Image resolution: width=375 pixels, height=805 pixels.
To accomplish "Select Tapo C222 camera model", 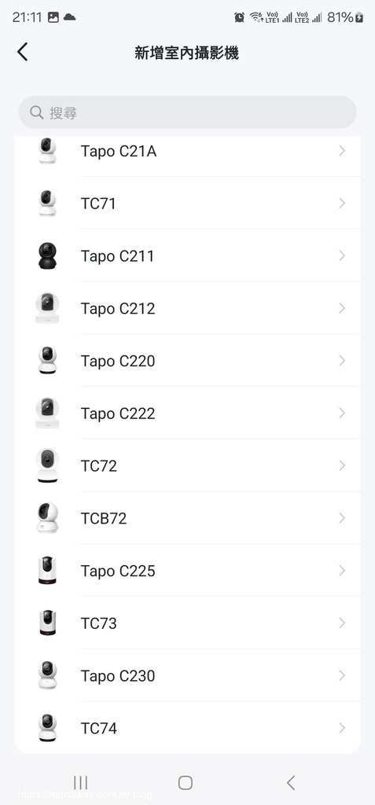I will 187,413.
